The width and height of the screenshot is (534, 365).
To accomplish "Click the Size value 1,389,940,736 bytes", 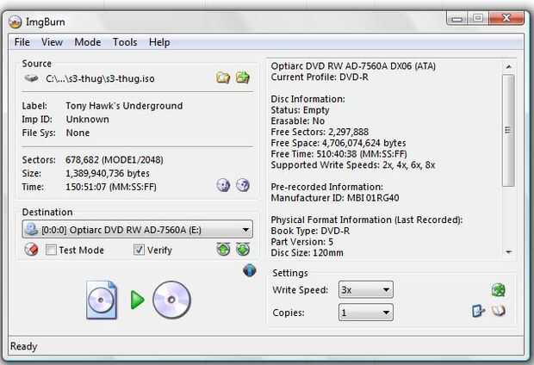I will [108, 173].
